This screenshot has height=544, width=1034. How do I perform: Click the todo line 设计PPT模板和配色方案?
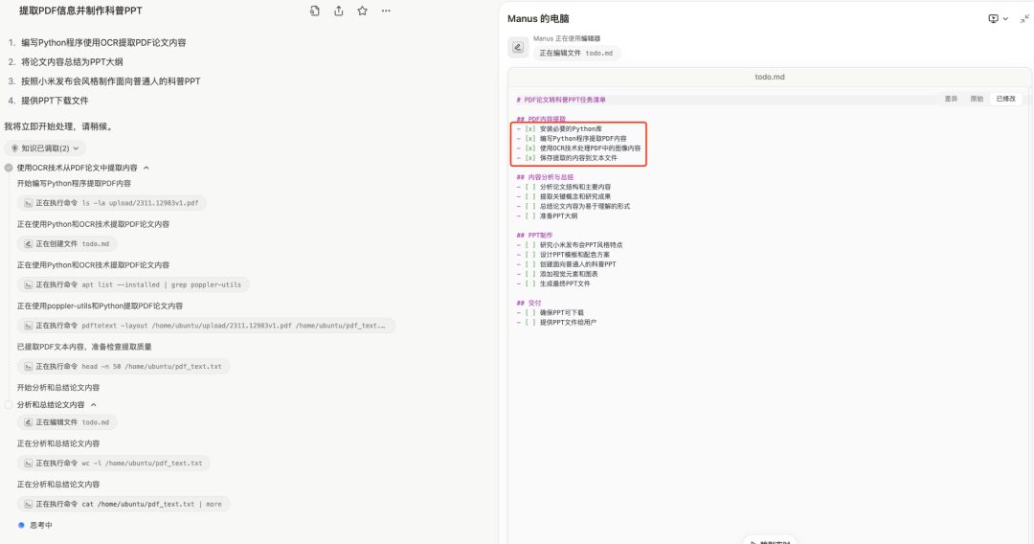pyautogui.click(x=574, y=255)
